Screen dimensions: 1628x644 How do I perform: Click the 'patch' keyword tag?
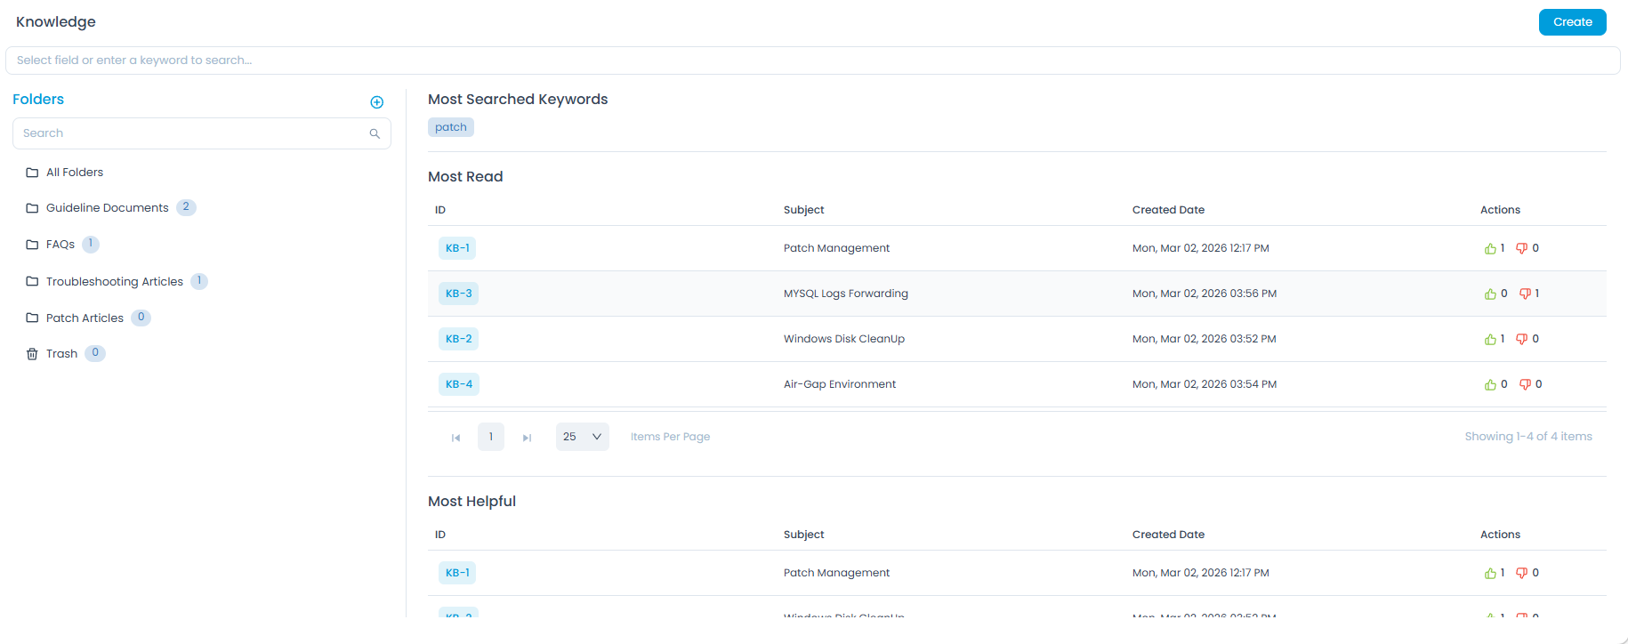click(451, 127)
